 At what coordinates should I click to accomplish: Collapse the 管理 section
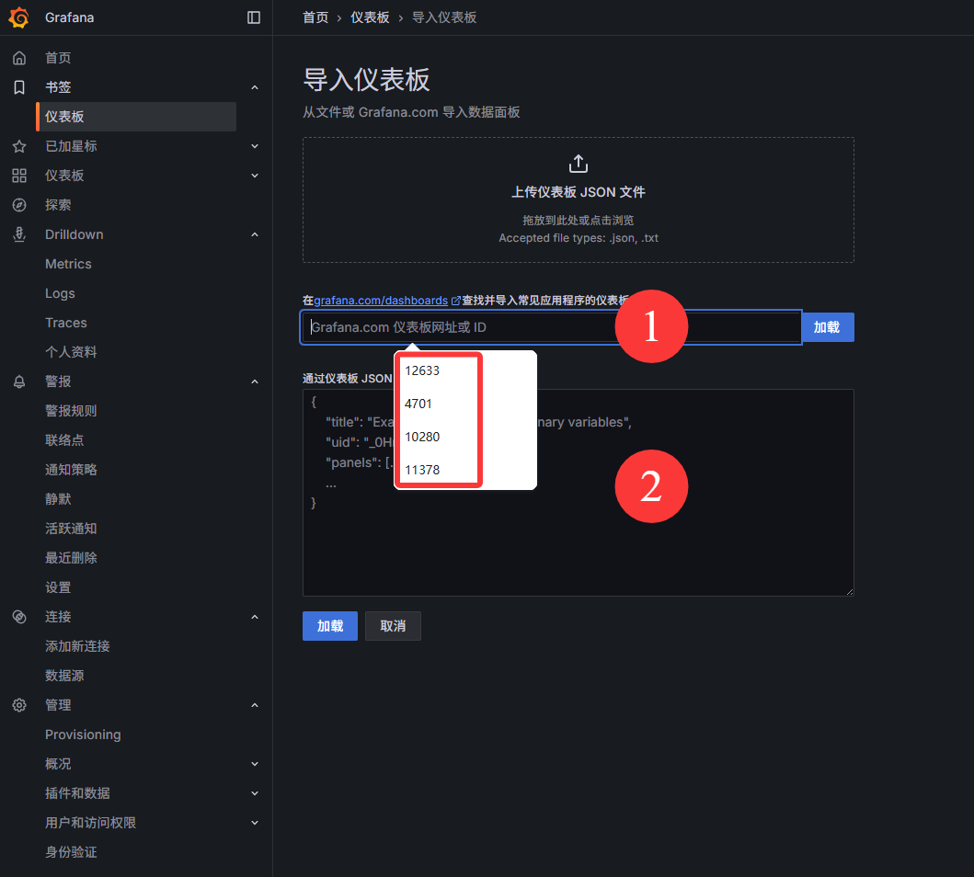coord(255,705)
